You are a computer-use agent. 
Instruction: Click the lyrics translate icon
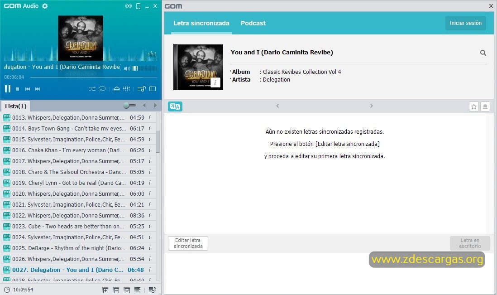(175, 106)
